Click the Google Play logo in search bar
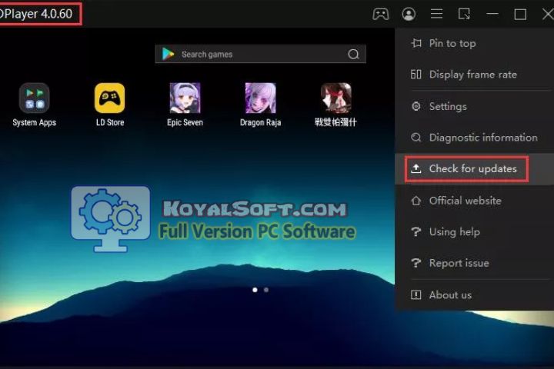The image size is (554, 369). point(168,54)
